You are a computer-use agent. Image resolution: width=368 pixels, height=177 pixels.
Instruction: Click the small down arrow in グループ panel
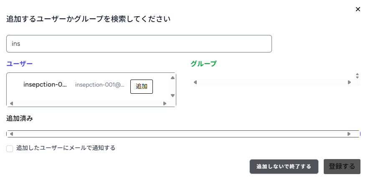pos(358,77)
